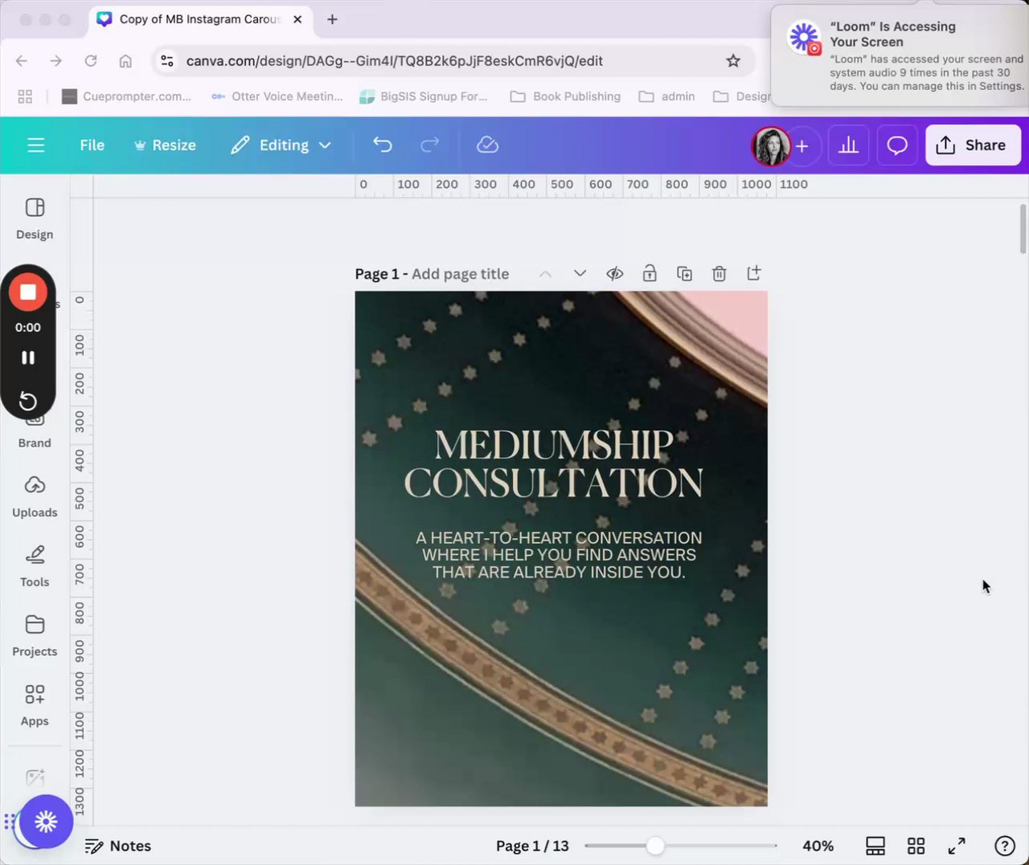Image resolution: width=1029 pixels, height=865 pixels.
Task: Delete Page 1 with the trash icon
Action: click(719, 274)
